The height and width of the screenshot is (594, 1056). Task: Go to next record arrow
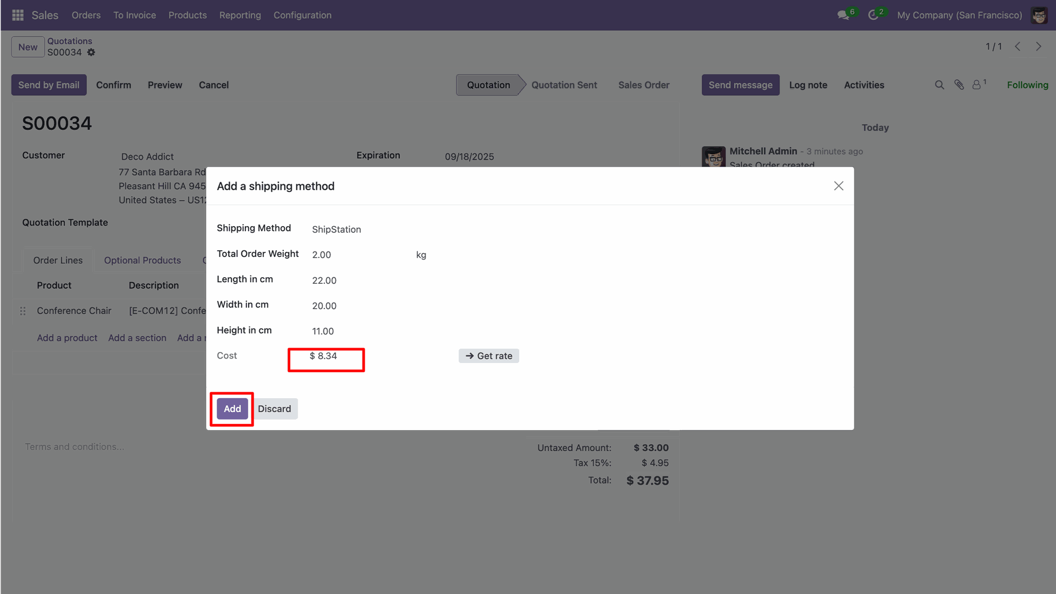coord(1038,47)
